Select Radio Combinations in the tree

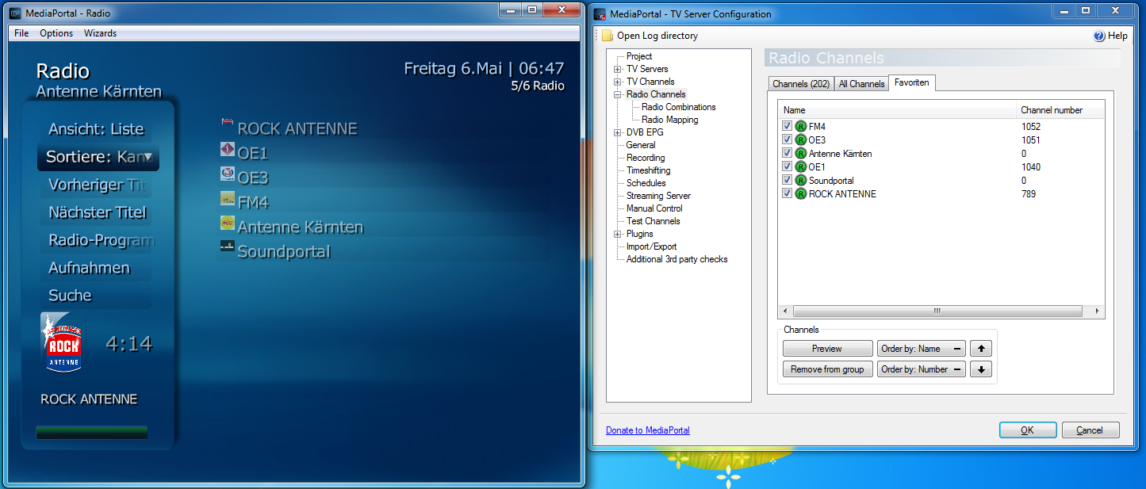(x=678, y=107)
